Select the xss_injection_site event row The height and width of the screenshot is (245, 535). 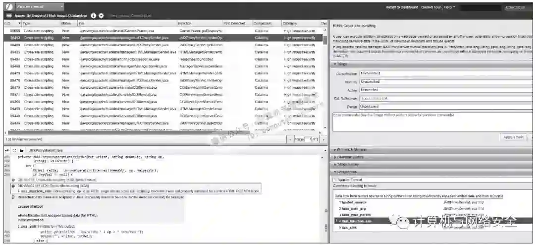[432, 221]
